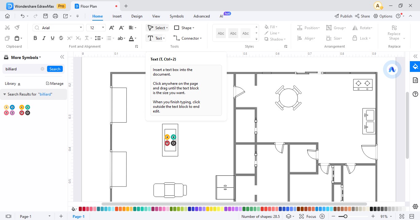
Task: Toggle Bold formatting
Action: click(35, 38)
